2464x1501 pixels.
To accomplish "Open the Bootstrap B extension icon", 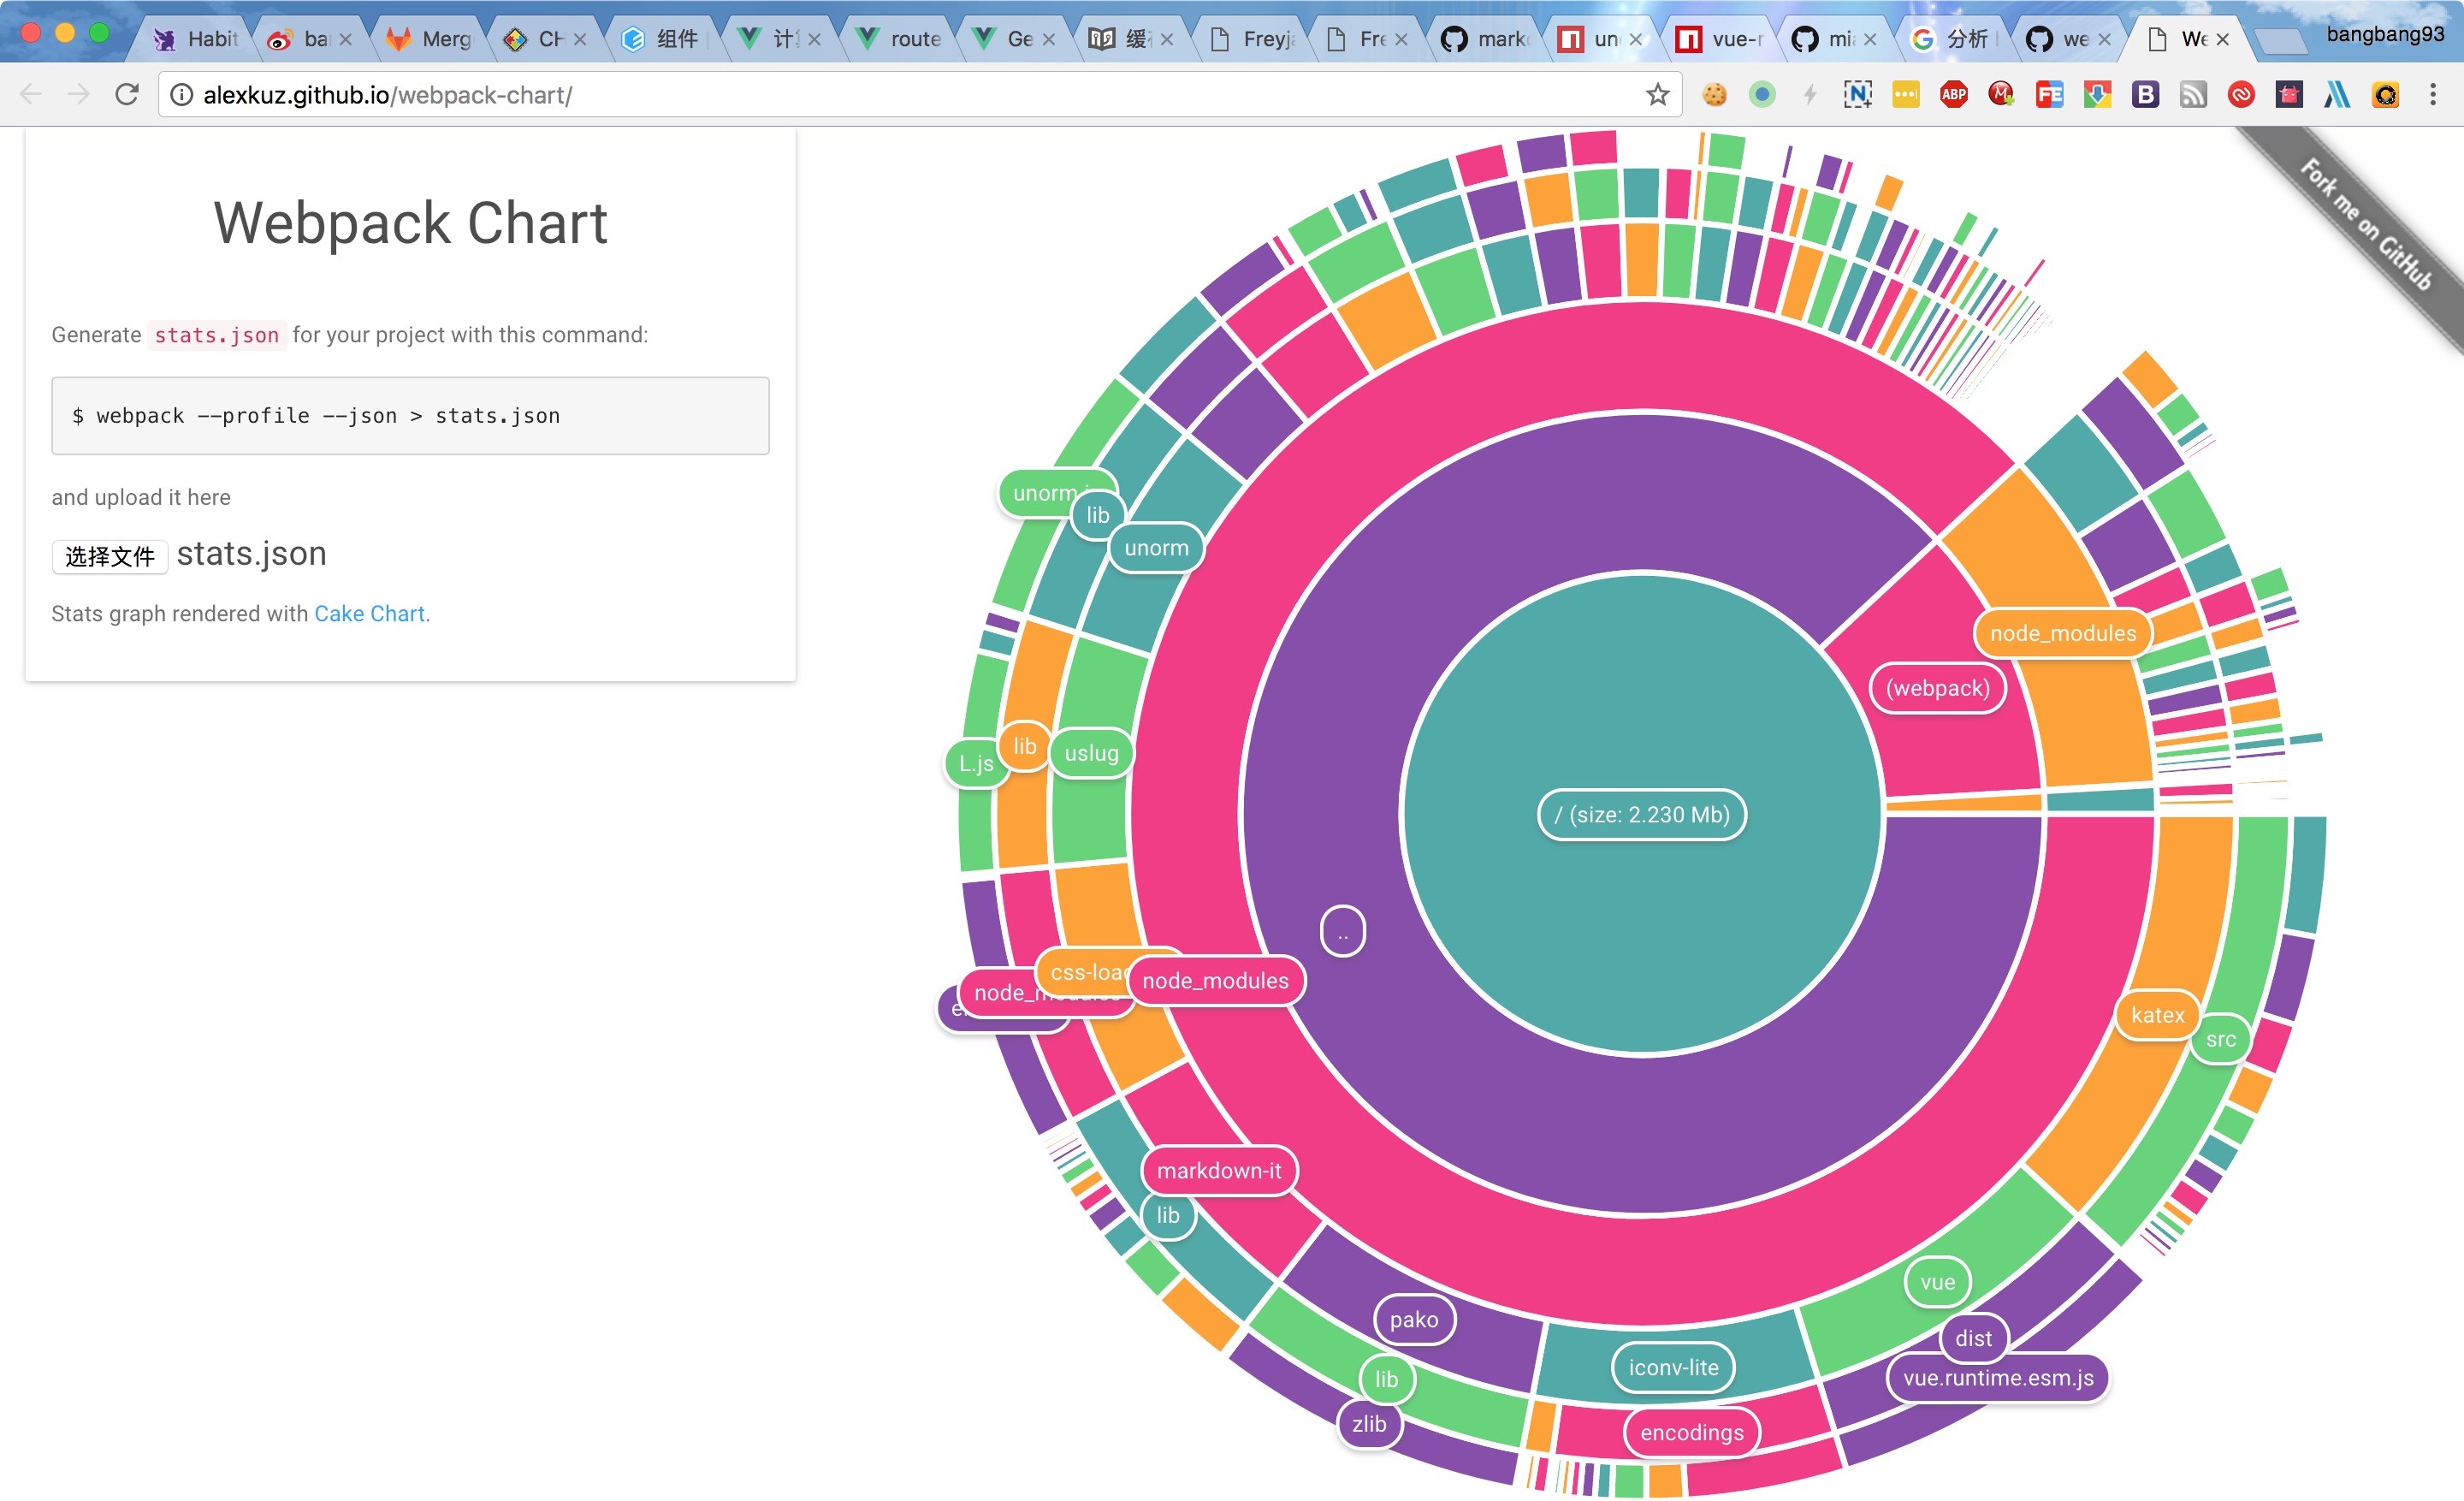I will click(x=2145, y=95).
